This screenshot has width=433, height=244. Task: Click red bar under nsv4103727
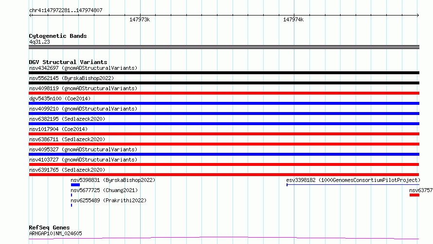click(x=224, y=164)
